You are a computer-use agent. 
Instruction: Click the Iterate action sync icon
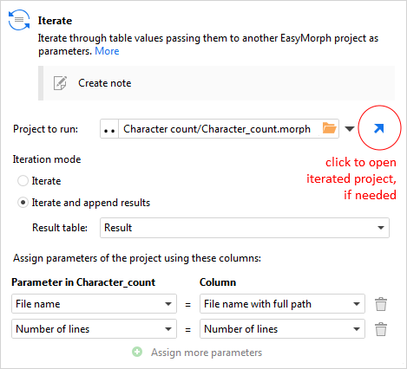19,20
